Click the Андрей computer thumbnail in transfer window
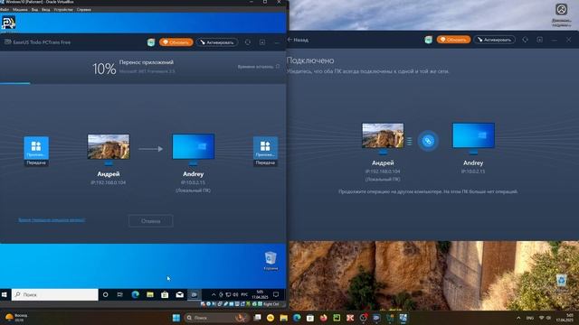This screenshot has width=579, height=325. 109,146
